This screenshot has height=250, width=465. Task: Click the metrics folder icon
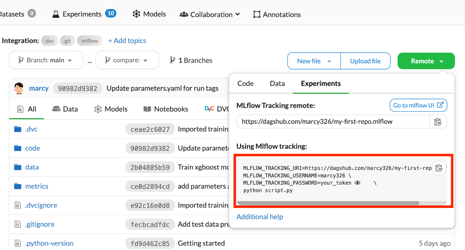point(18,186)
